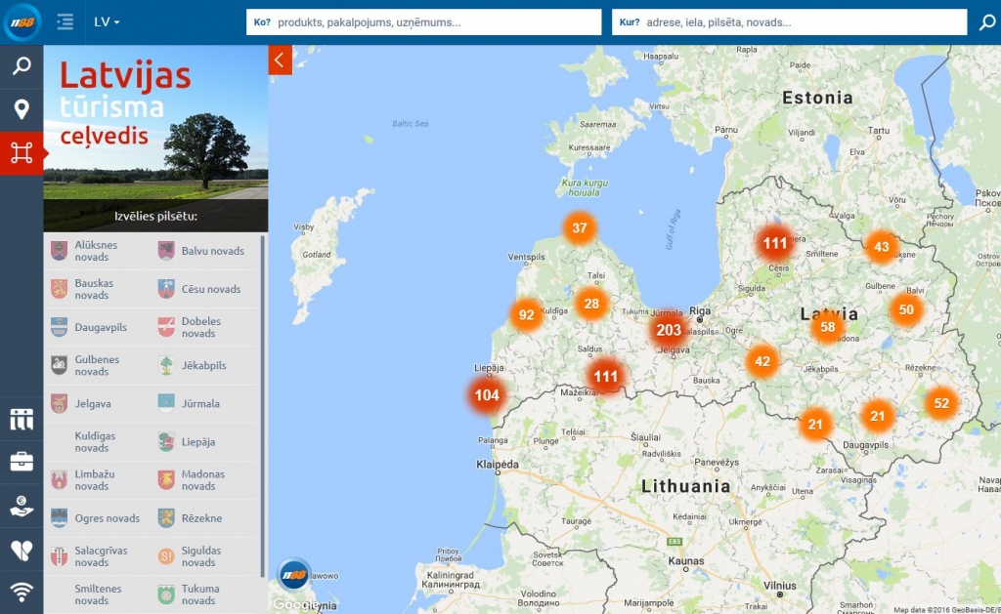Click the 'Kur?' address search field
This screenshot has width=1001, height=614.
797,22
